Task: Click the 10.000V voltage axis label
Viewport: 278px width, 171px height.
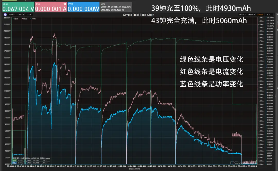Action: 7,98
